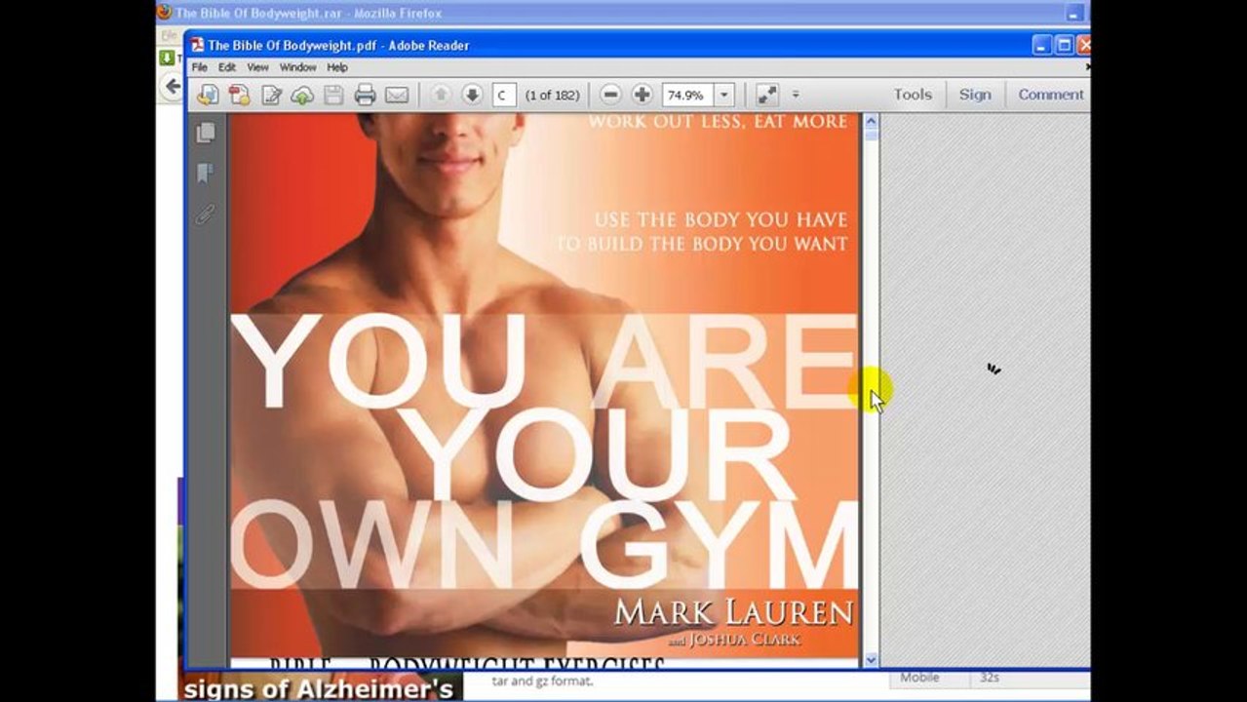
Task: Click the green download icon in Firefox
Action: coord(167,58)
